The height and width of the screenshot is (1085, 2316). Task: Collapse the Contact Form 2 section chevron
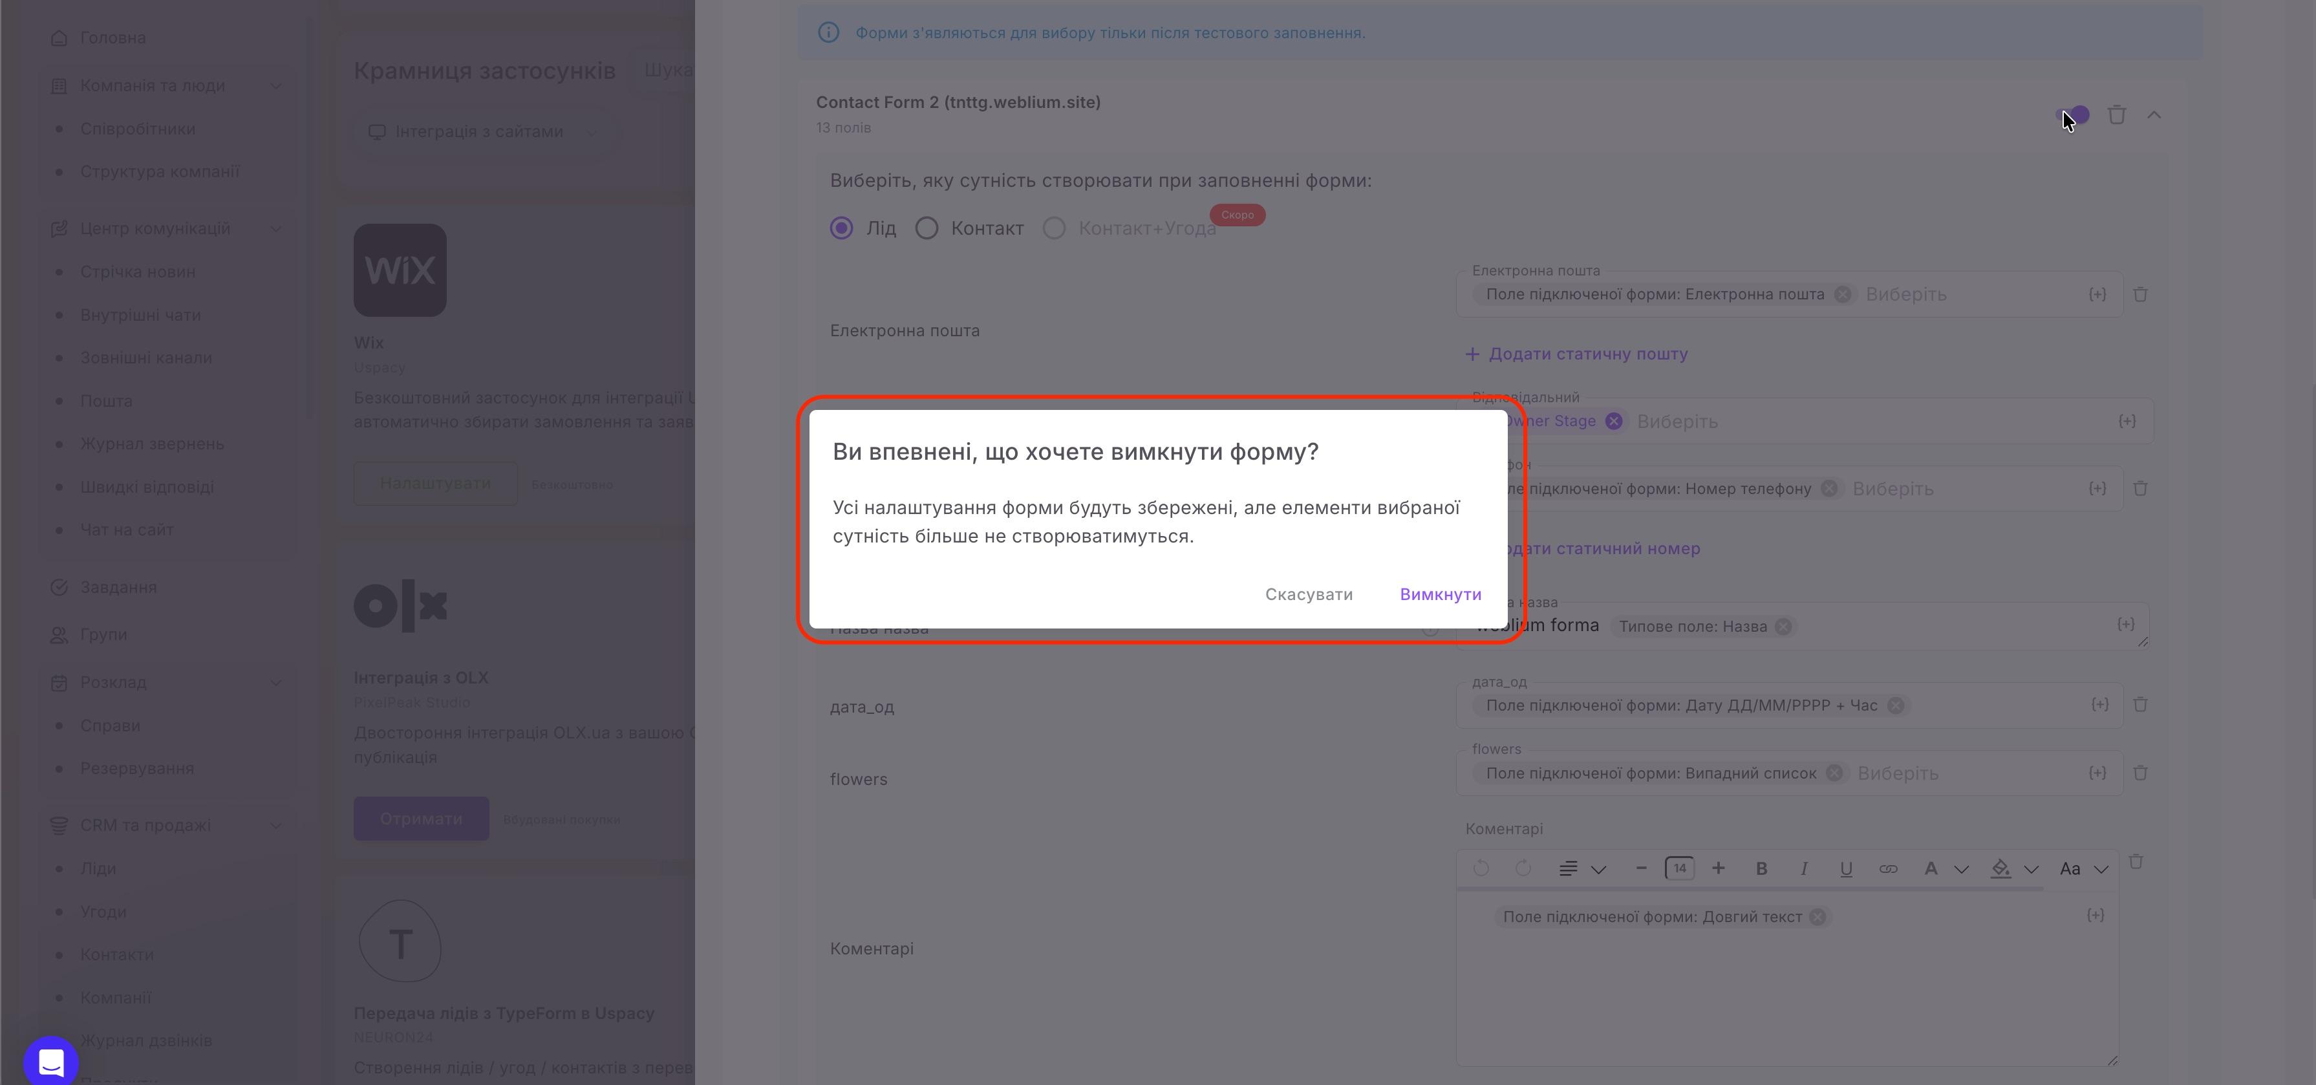[2154, 115]
